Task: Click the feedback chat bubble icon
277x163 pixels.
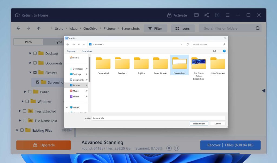Action: [x=196, y=15]
